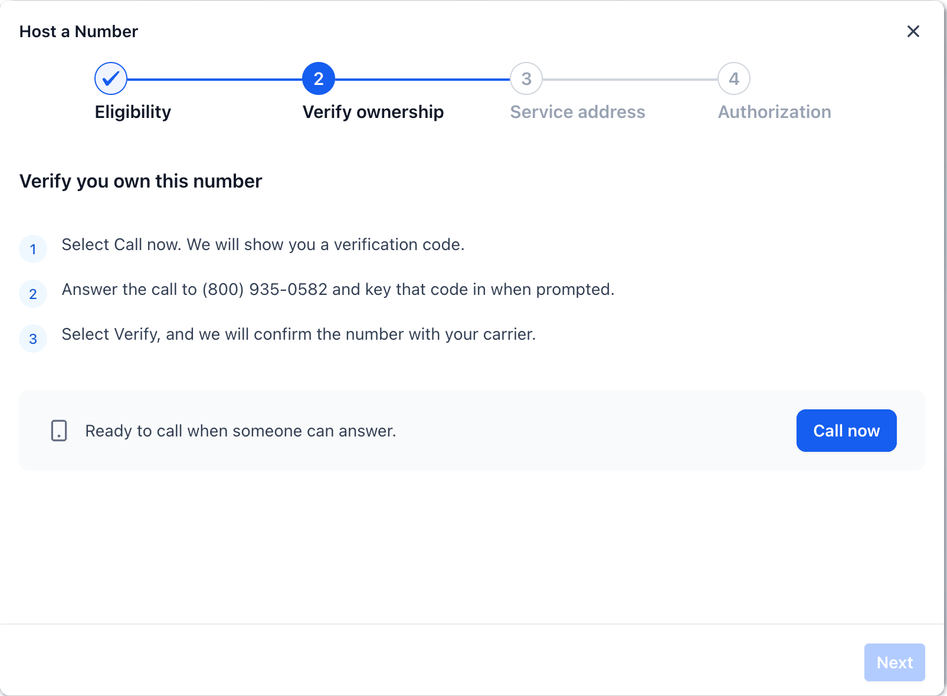
Task: Close the Host a Number dialog
Action: pos(913,31)
